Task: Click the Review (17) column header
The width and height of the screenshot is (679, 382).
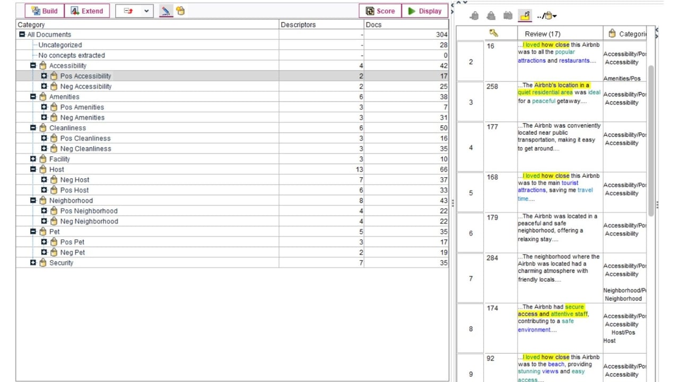Action: 543,33
